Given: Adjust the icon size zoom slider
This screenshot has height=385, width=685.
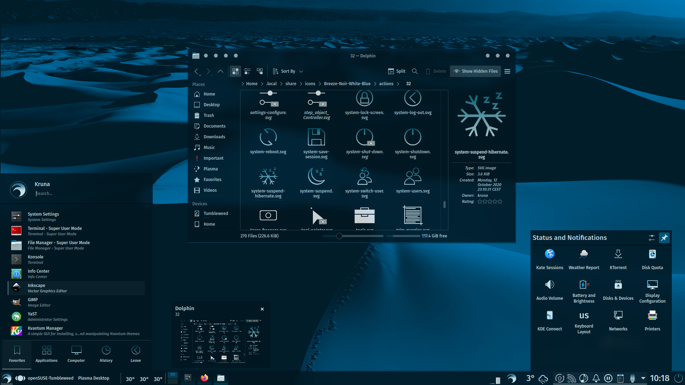Looking at the screenshot, I should tap(339, 236).
